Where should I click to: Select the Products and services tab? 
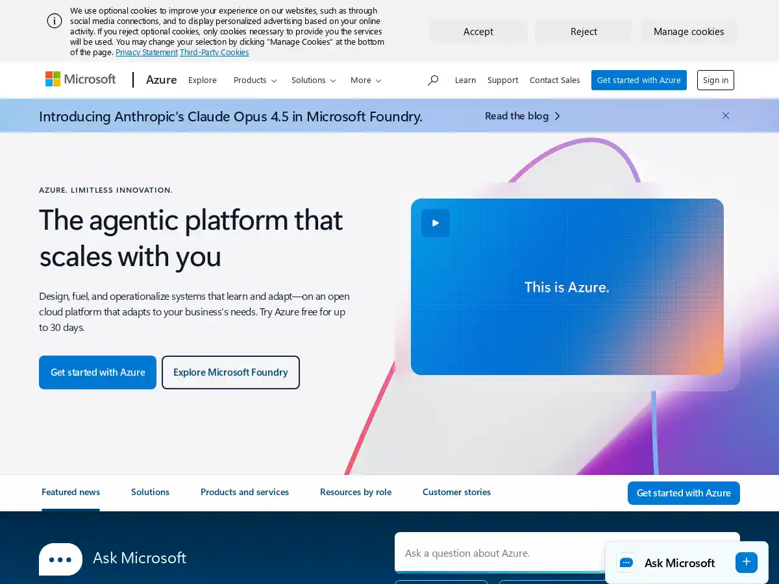pos(245,492)
